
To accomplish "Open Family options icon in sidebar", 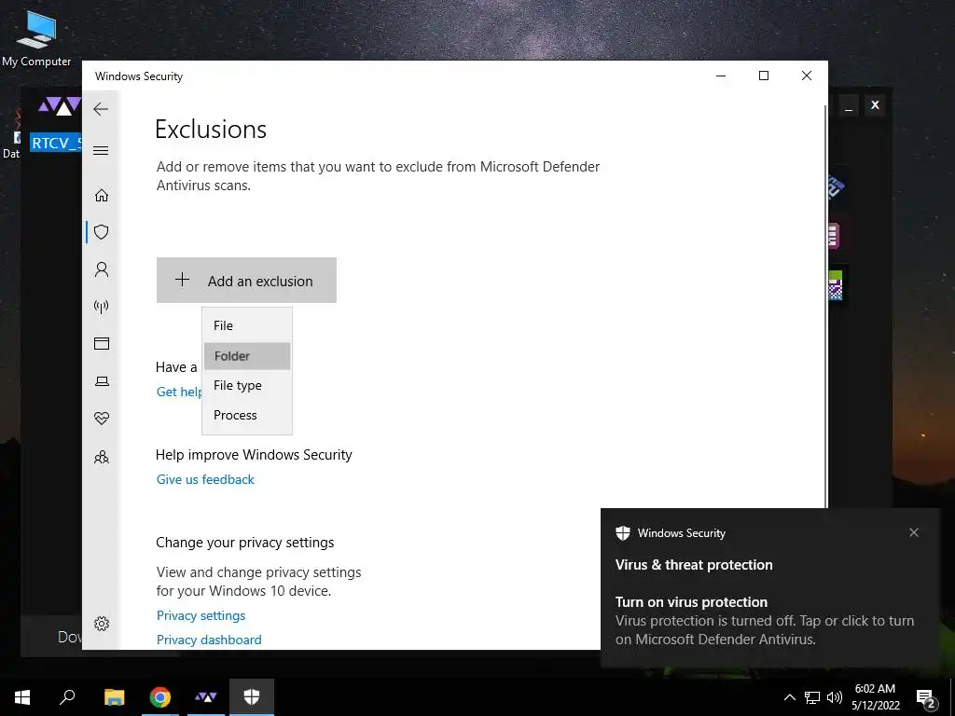I will click(x=101, y=457).
